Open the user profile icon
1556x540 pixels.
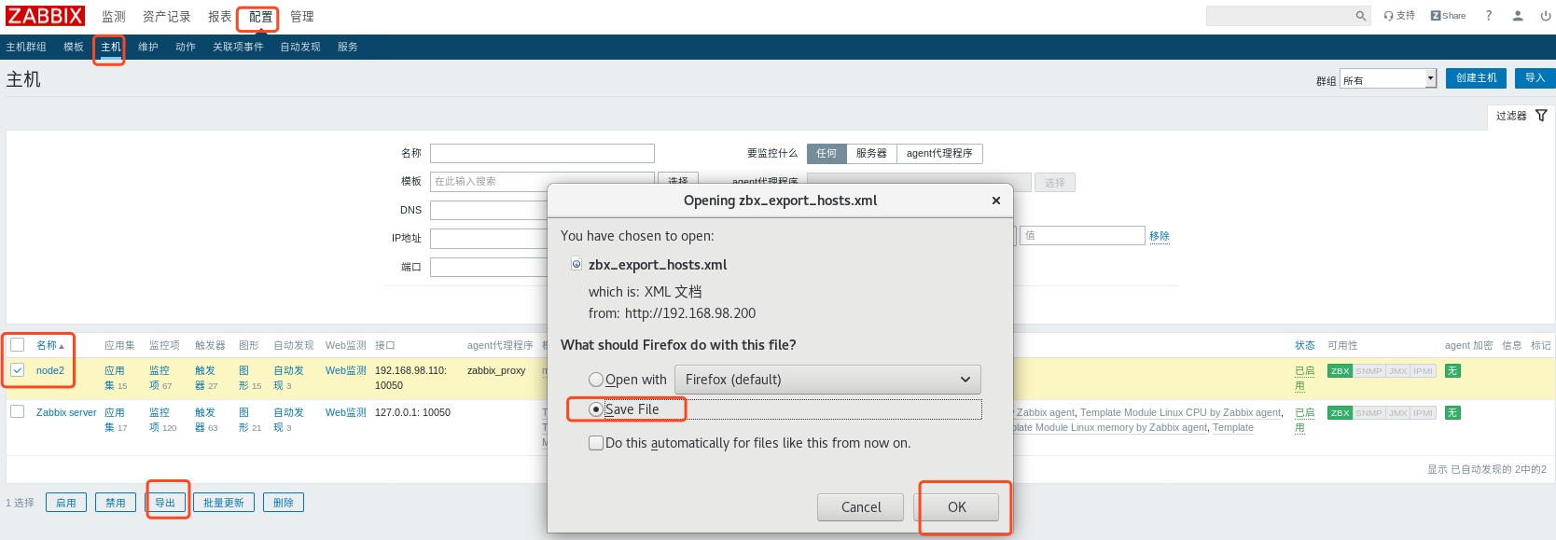1518,16
